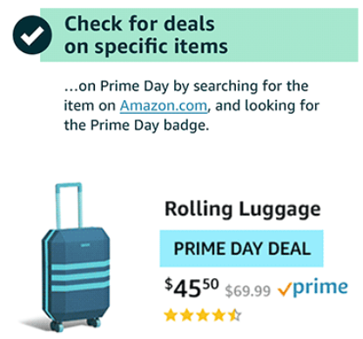363x339 pixels.
Task: Click the $45.50 deal price
Action: click(192, 288)
